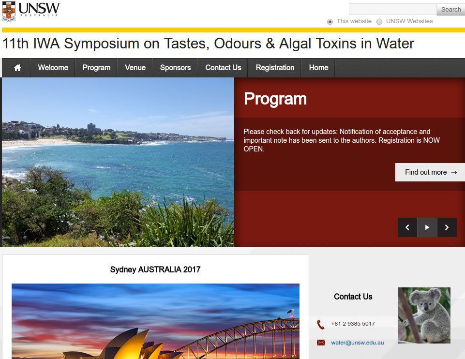This screenshot has height=359, width=465.
Task: Click the koala thumbnail image
Action: (x=424, y=315)
